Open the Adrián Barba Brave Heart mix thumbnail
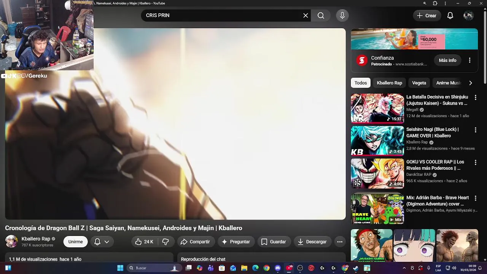Screen dimensions: 487x274 point(377,209)
